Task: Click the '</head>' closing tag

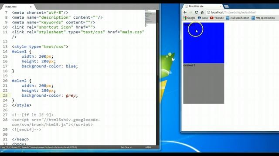Action: tap(20, 140)
